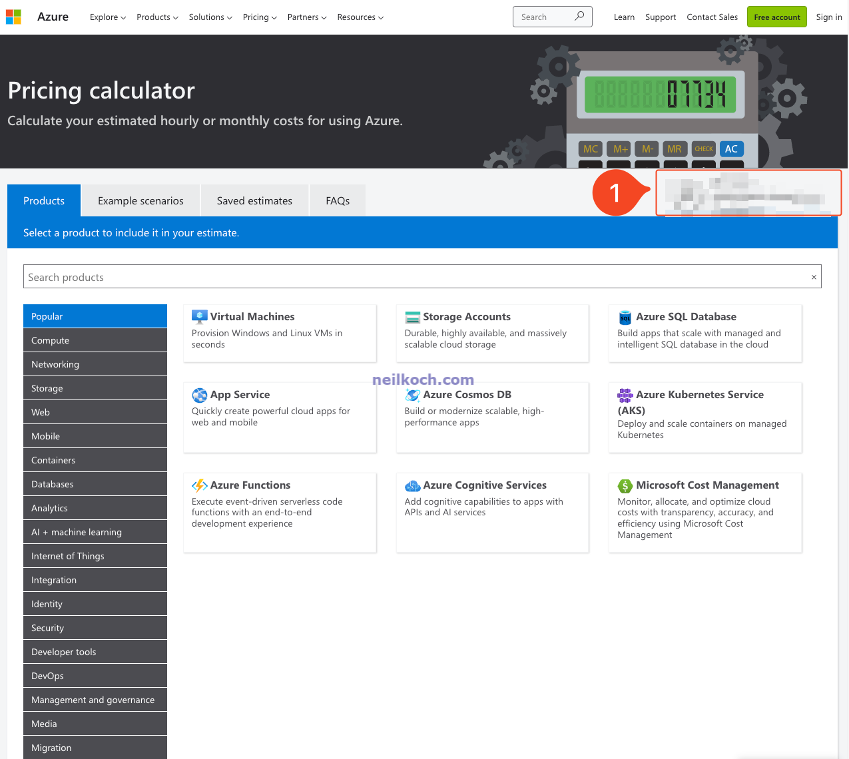Open the Storage category
The width and height of the screenshot is (849, 759).
coord(95,388)
